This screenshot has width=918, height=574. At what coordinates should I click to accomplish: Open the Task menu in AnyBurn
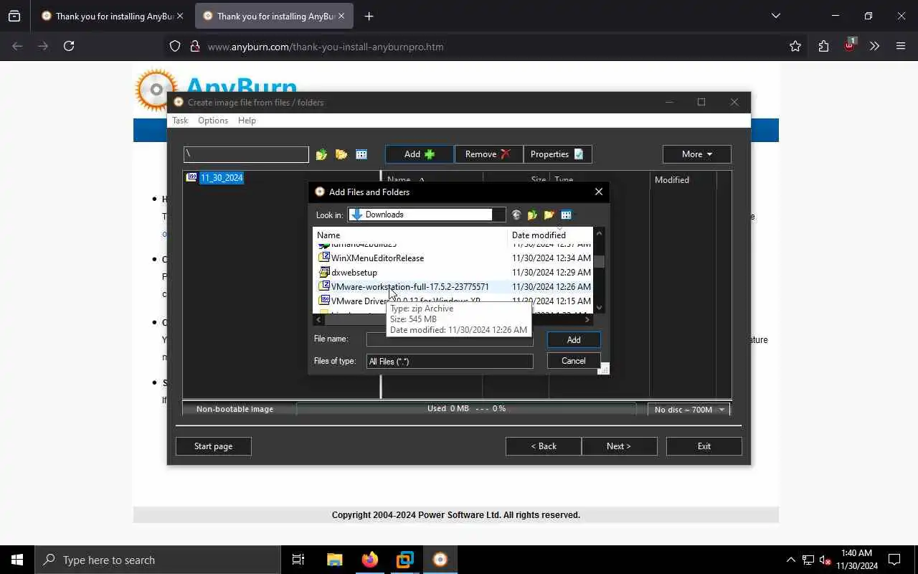[x=179, y=121]
